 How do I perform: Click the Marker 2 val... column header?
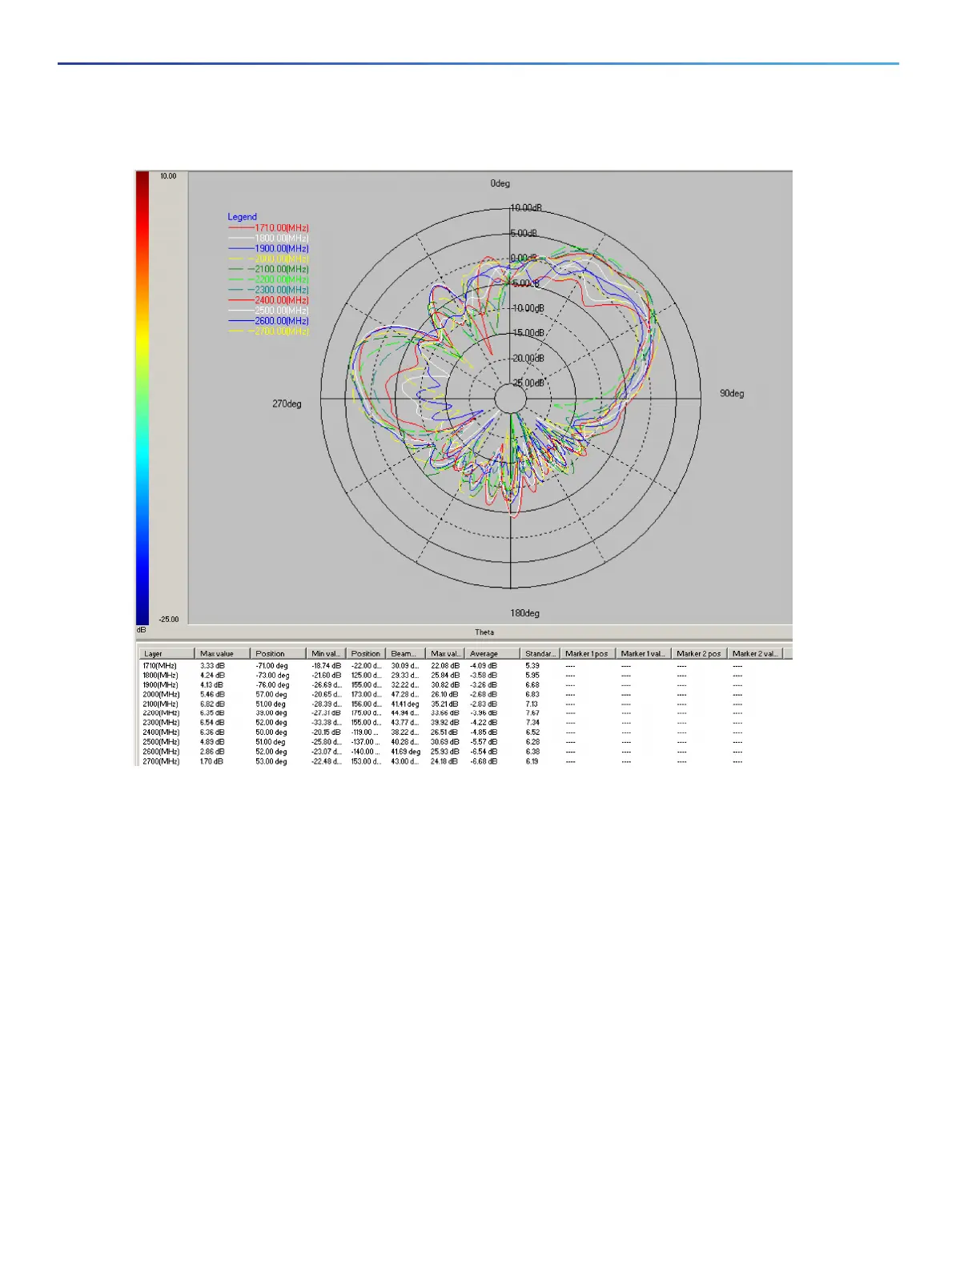click(754, 653)
